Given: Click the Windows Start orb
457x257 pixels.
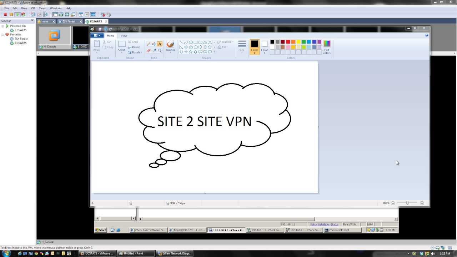Looking at the screenshot, I should (6, 253).
